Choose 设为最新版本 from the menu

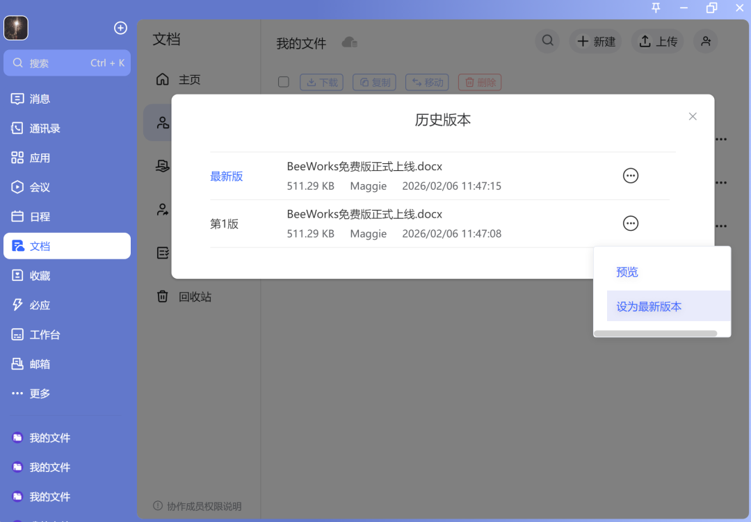[648, 306]
